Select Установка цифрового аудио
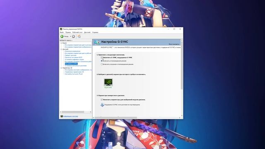Viewport: 265px width, 149px height. pos(74,60)
